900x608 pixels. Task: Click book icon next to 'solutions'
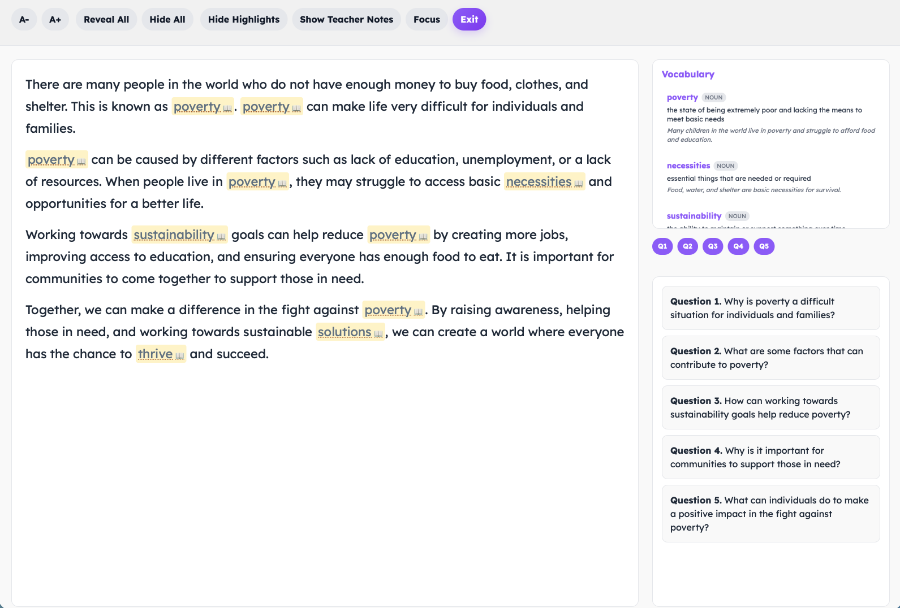378,333
